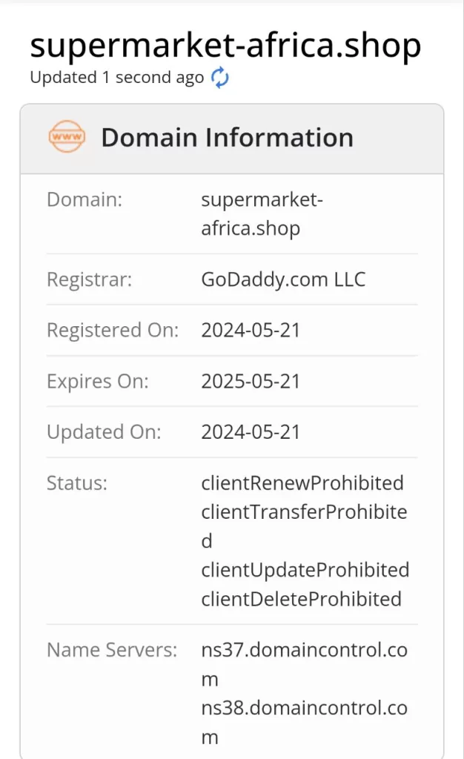Click the orange www globe icon

67,138
